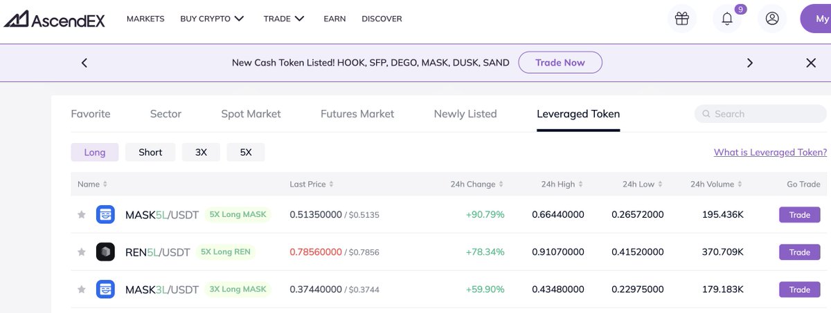
Task: Open MARKETS in top navigation
Action: point(145,19)
